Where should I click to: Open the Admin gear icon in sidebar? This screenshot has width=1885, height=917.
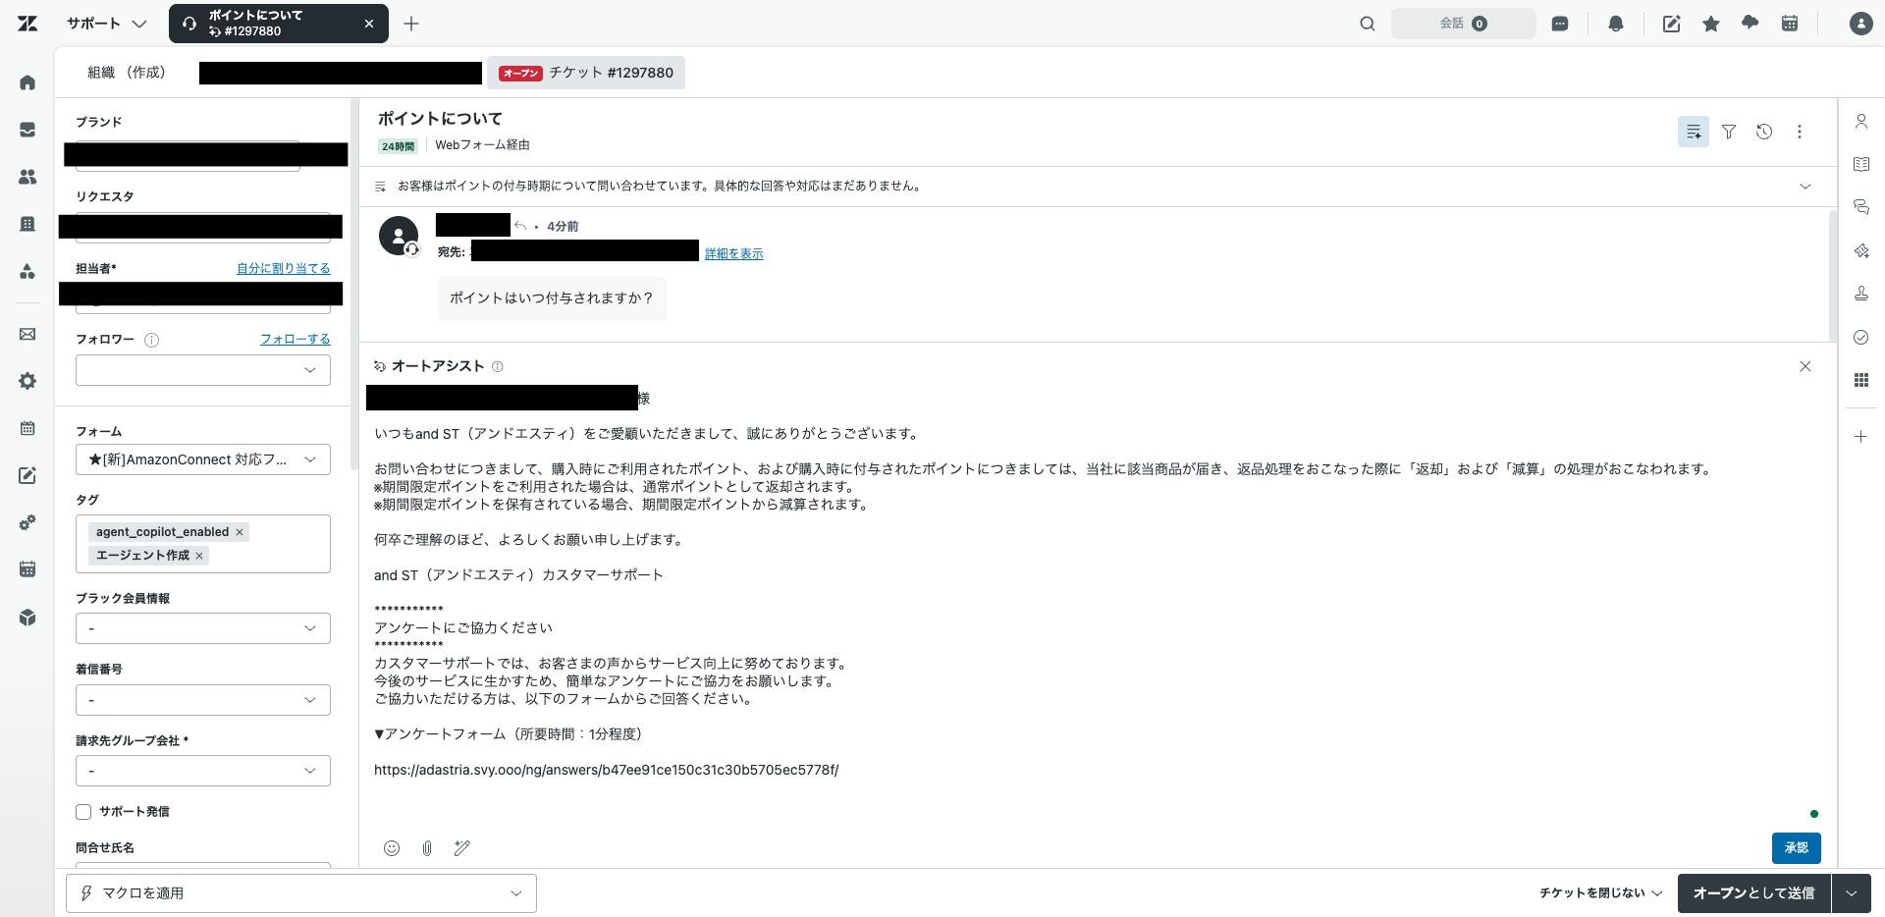point(27,381)
